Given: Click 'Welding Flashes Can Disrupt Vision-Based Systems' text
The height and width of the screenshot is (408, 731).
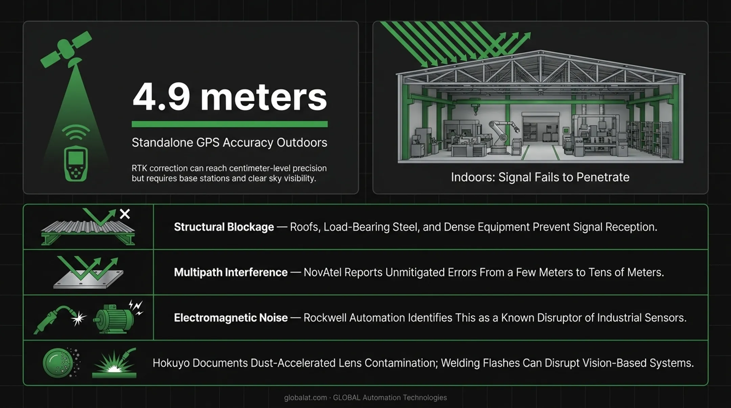Looking at the screenshot, I should (x=567, y=363).
